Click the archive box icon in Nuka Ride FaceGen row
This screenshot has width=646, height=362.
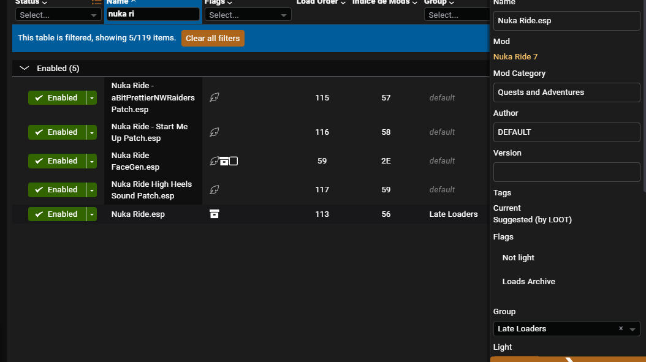click(224, 161)
